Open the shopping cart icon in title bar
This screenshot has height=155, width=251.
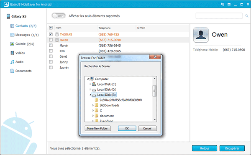point(223,4)
